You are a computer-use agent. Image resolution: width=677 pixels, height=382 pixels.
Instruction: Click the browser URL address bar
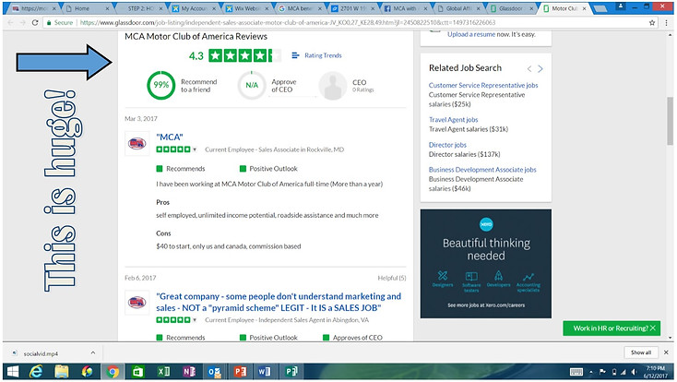click(x=345, y=22)
